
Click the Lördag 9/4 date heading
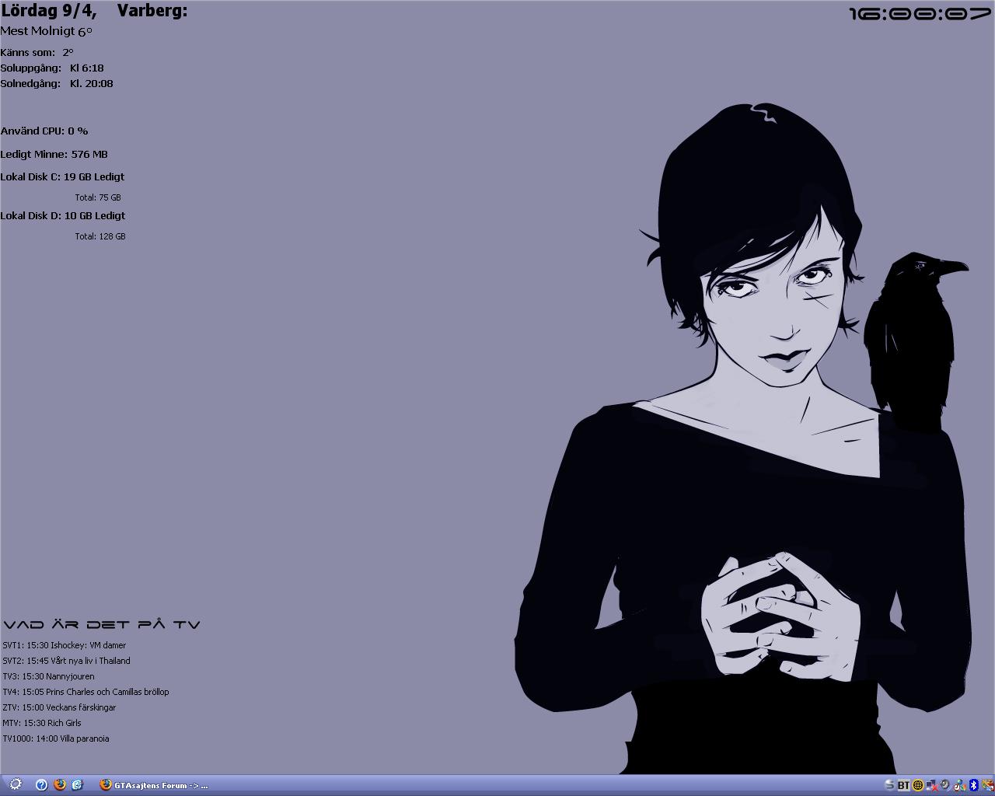pos(48,11)
